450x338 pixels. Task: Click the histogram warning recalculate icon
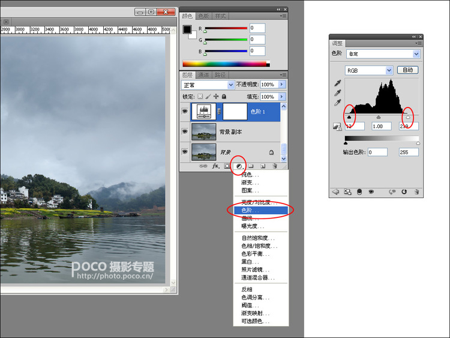pos(337,127)
